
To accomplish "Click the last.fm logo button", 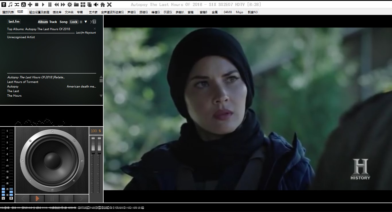I will coord(14,22).
